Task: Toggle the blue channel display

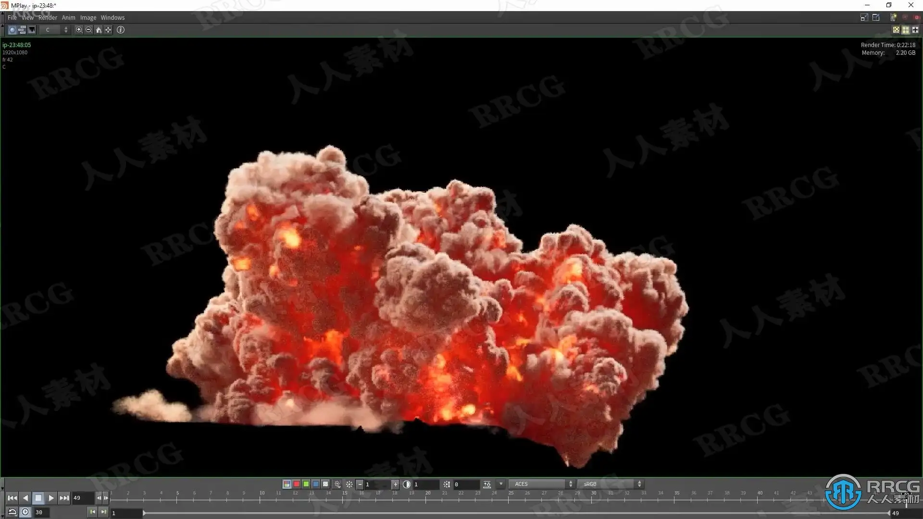Action: coord(316,484)
